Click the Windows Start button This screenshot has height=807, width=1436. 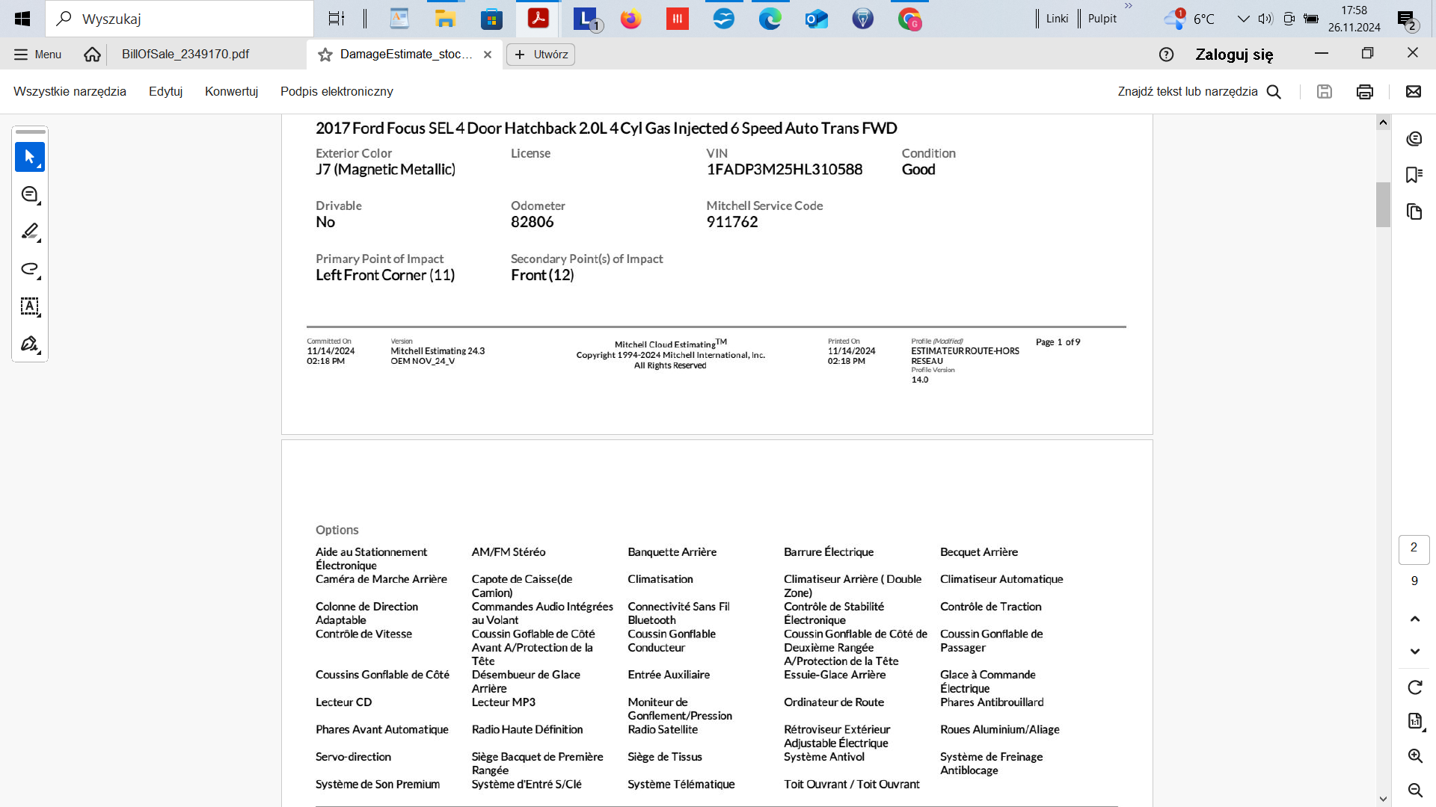22,19
